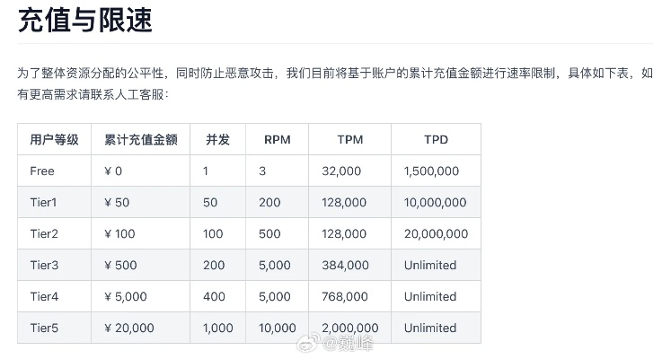Select the Free tier row label

[42, 171]
